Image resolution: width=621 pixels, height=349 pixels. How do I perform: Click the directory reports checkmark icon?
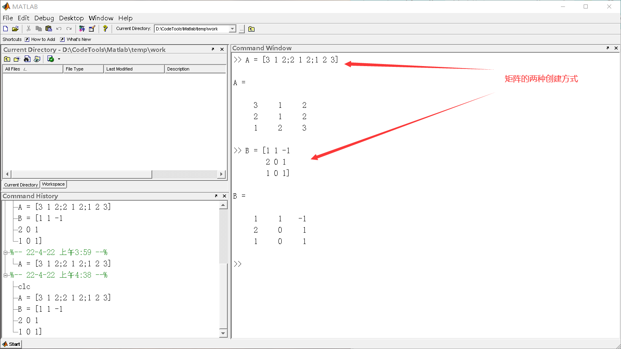(51, 59)
